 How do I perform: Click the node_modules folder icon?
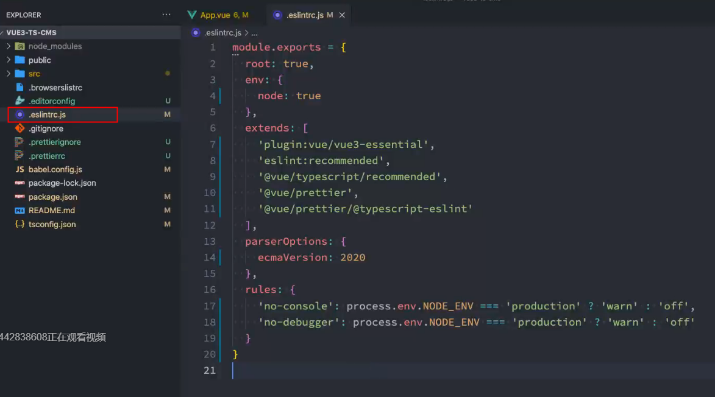tap(20, 46)
